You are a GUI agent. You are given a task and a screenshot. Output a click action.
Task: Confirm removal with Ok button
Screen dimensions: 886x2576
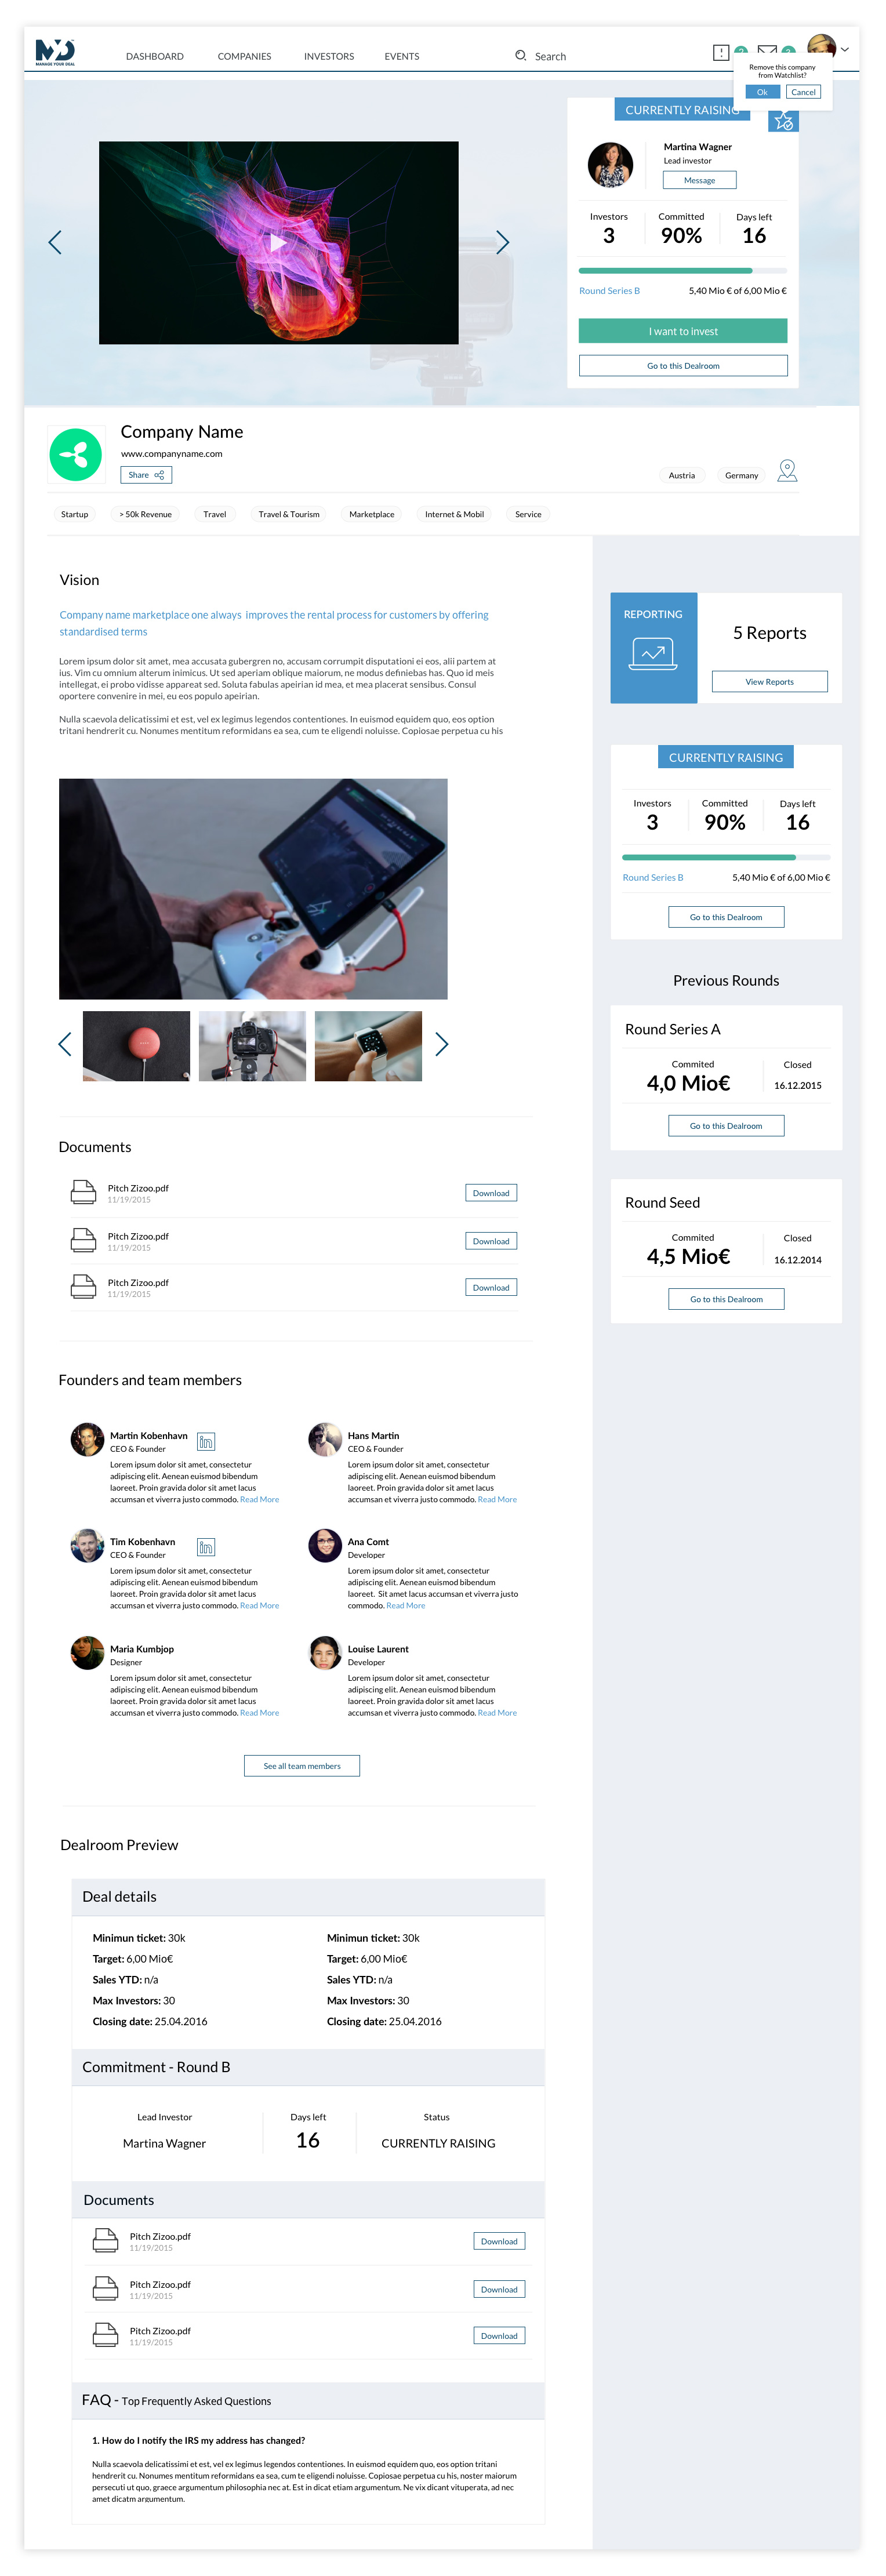coord(762,92)
